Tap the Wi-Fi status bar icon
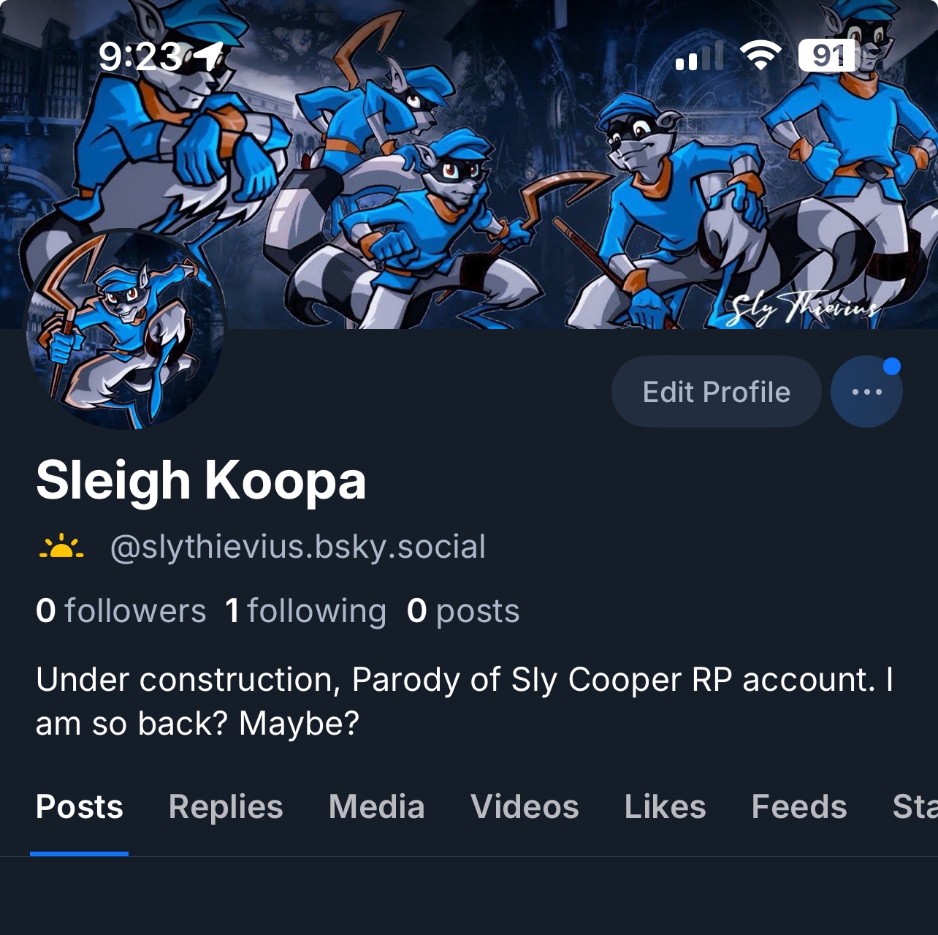938x935 pixels. [x=760, y=56]
